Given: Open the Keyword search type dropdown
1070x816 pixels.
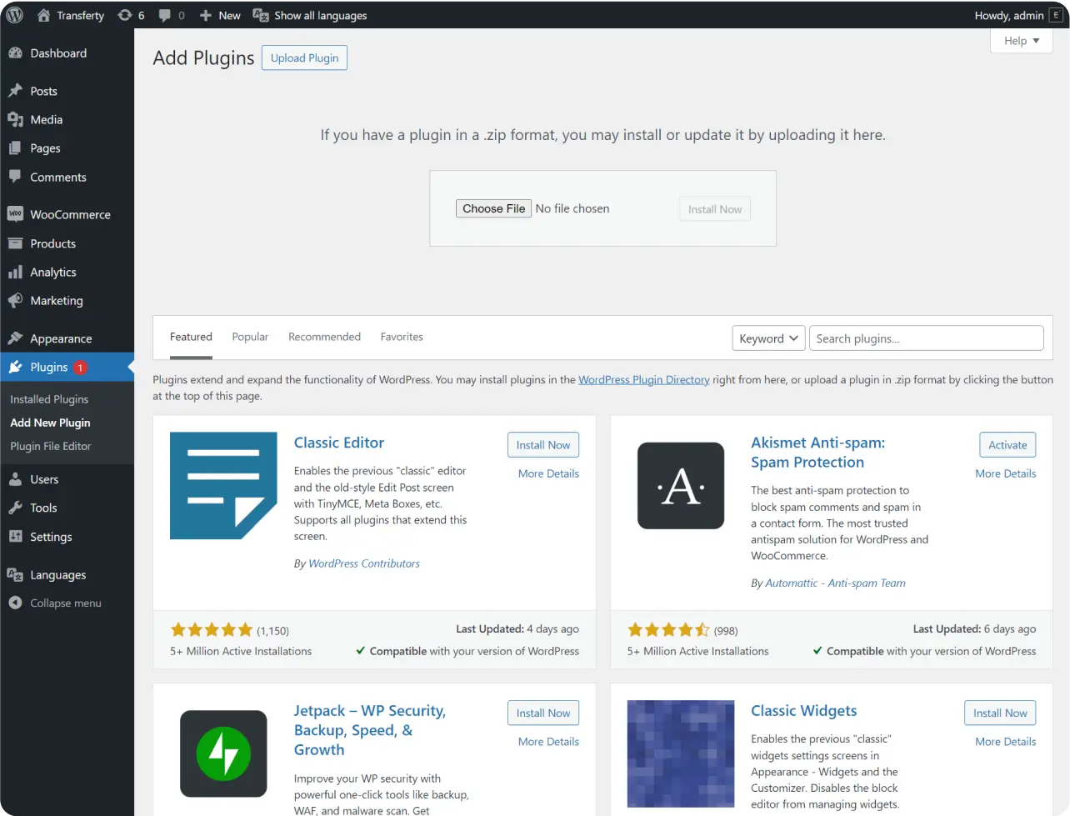Looking at the screenshot, I should click(767, 338).
